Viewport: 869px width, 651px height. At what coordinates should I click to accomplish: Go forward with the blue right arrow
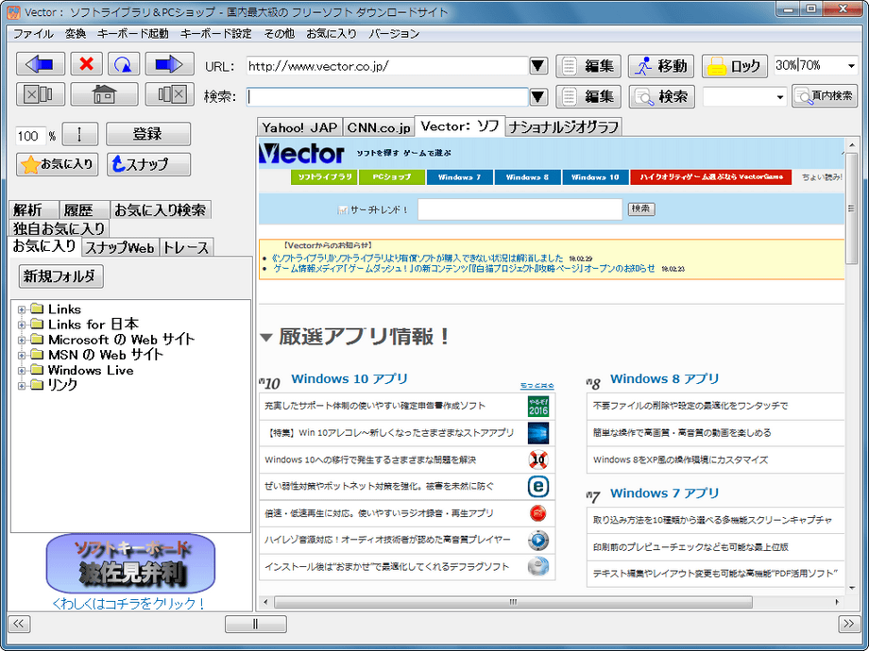[x=170, y=64]
